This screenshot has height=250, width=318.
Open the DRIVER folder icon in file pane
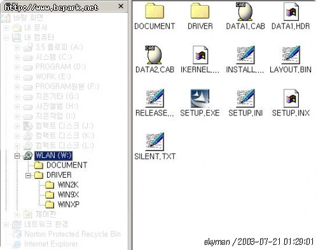point(200,11)
